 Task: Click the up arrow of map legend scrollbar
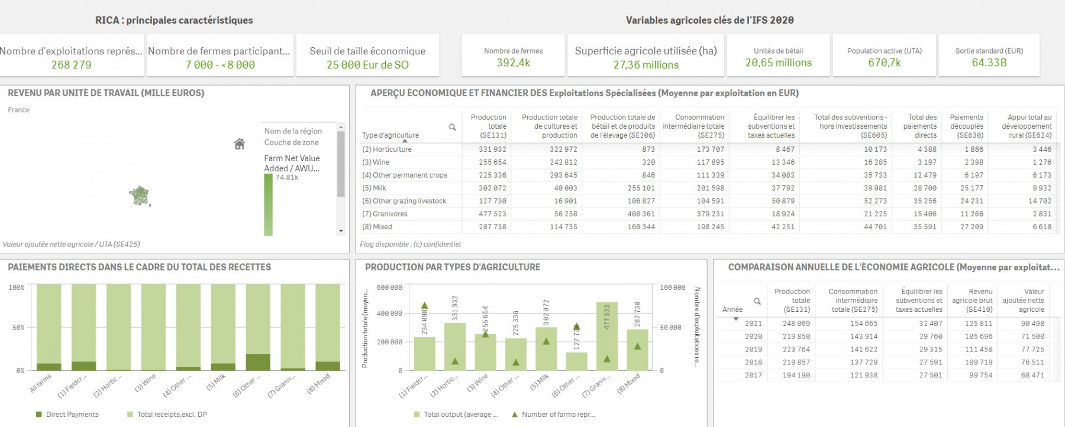(341, 127)
